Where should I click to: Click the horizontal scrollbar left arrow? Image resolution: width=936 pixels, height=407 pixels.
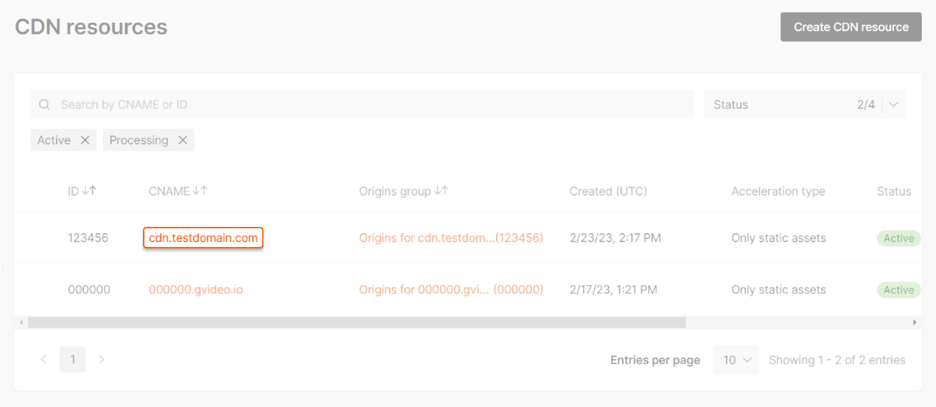pos(21,322)
